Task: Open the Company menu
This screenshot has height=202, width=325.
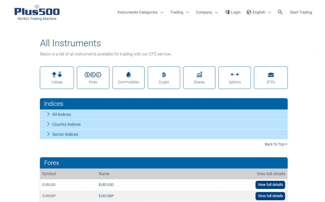Action: (207, 12)
